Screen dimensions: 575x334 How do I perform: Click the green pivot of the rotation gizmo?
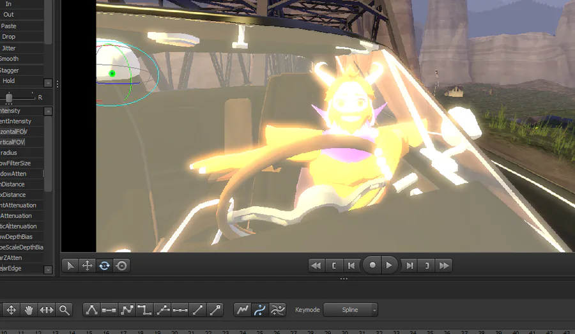[112, 73]
